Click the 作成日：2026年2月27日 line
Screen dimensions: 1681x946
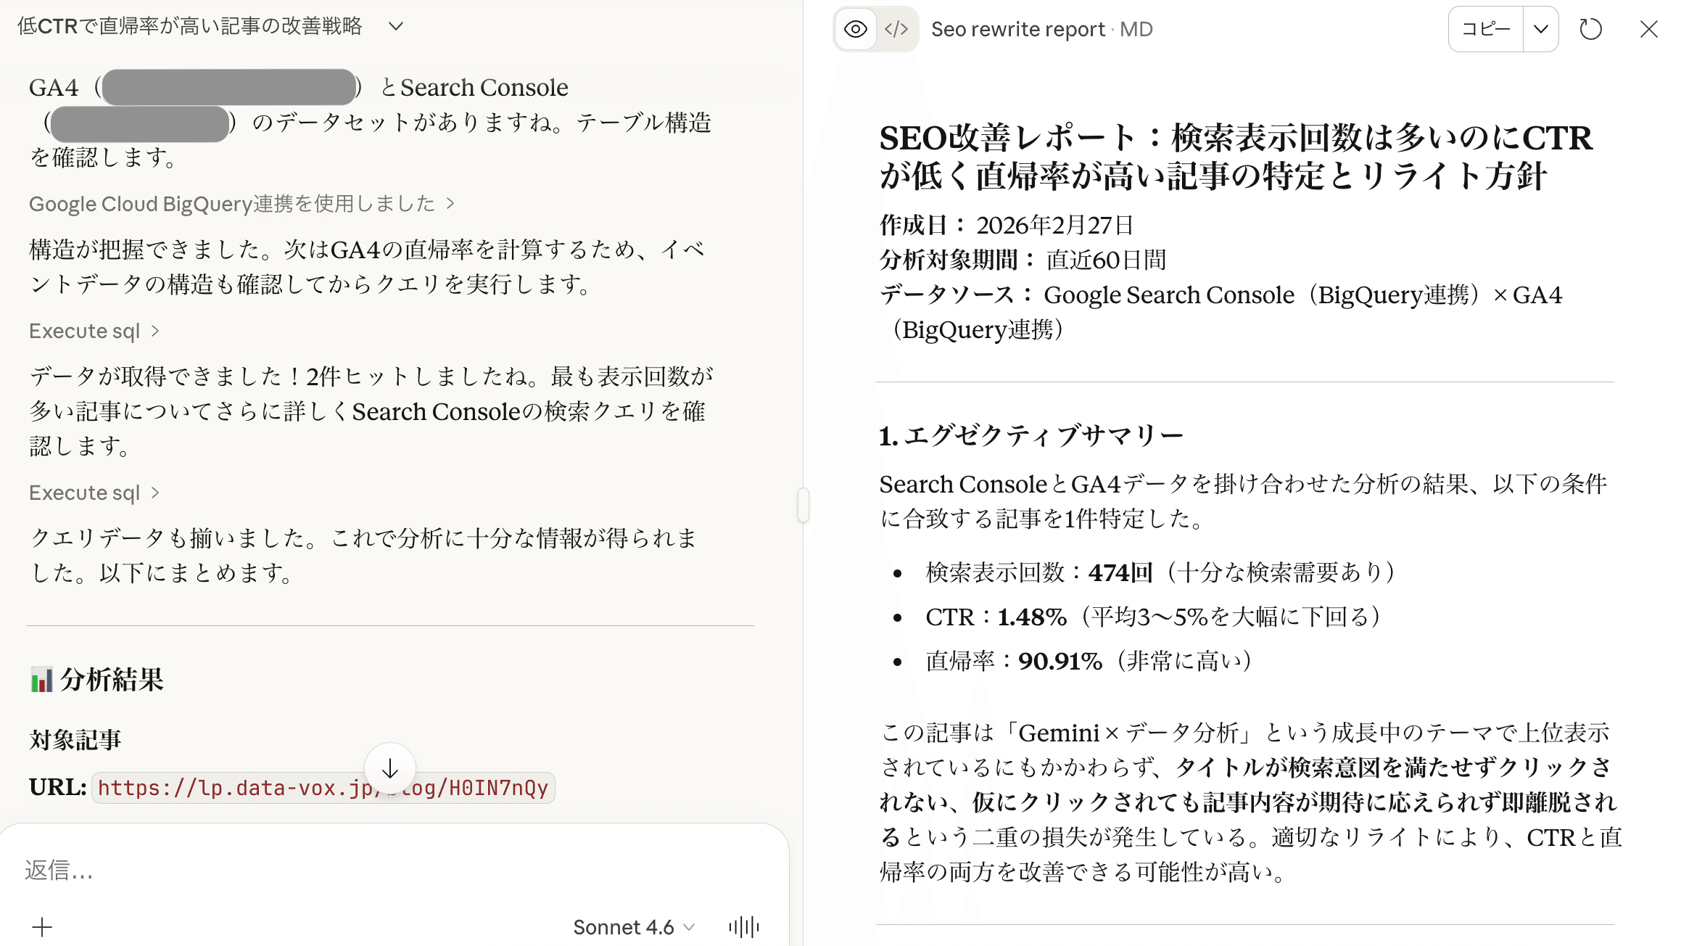point(1007,225)
